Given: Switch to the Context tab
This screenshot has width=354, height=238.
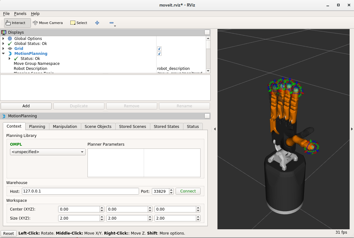Looking at the screenshot, I should point(14,126).
